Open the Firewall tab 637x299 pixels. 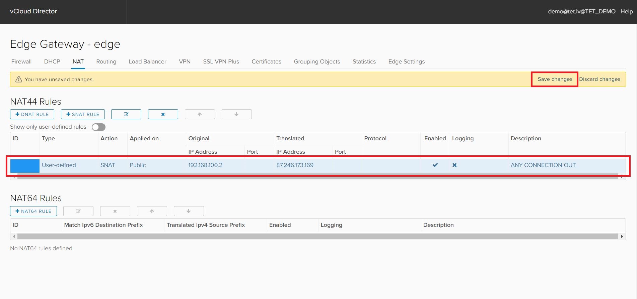point(21,61)
